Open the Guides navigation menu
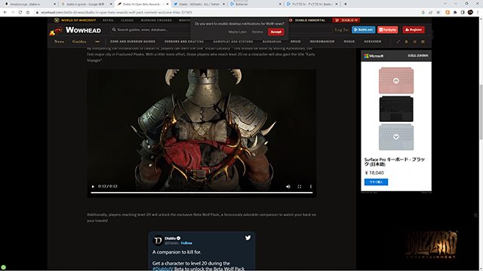 (x=79, y=41)
